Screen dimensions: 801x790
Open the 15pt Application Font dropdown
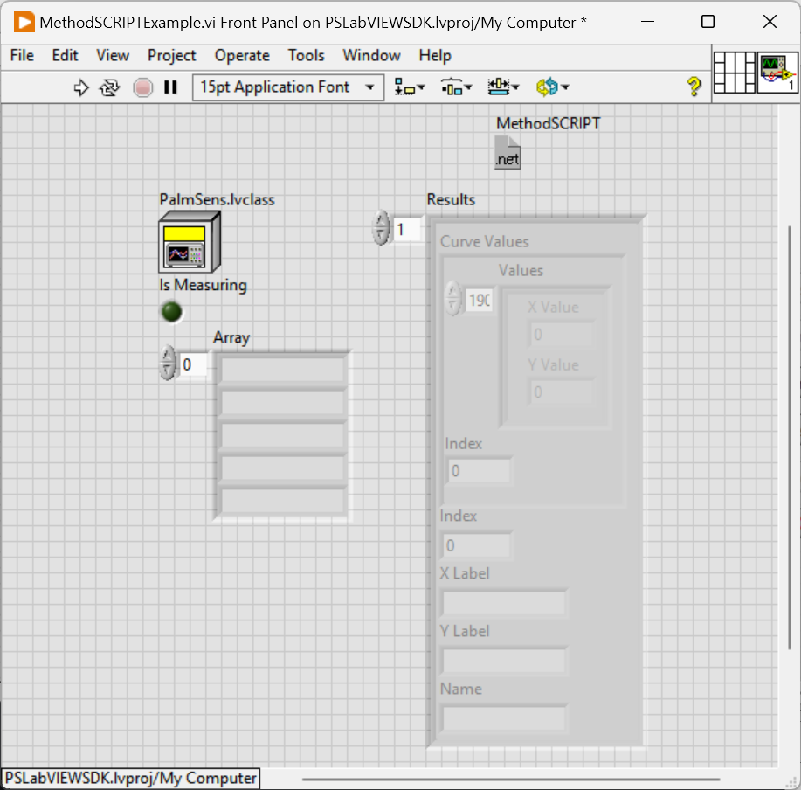[x=287, y=87]
